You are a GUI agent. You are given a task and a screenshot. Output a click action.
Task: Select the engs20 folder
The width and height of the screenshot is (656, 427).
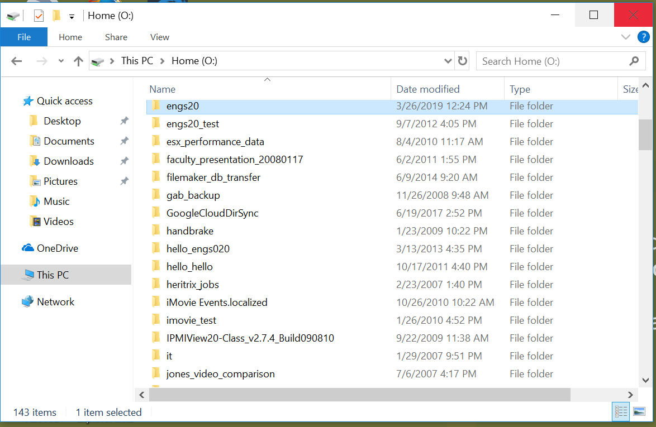point(392,106)
